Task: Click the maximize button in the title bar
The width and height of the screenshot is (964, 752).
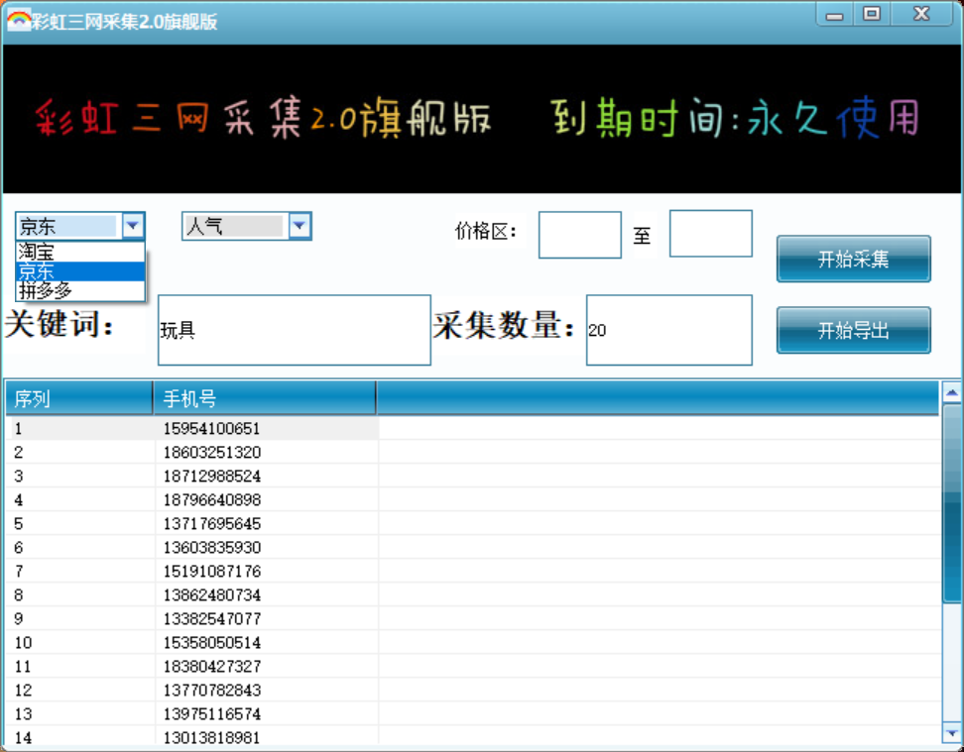Action: (874, 14)
